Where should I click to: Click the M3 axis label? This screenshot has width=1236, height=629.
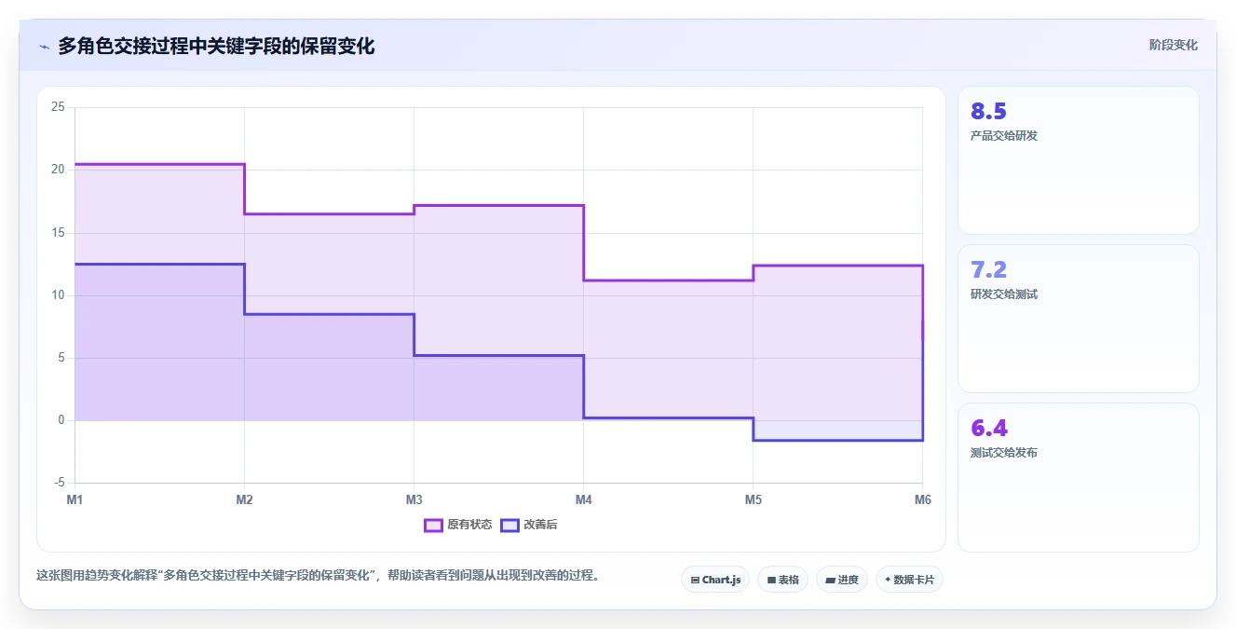click(414, 500)
